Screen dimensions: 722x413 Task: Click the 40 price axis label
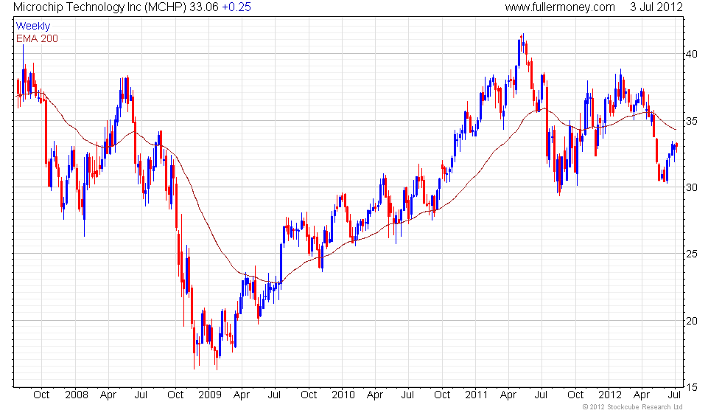pyautogui.click(x=691, y=54)
